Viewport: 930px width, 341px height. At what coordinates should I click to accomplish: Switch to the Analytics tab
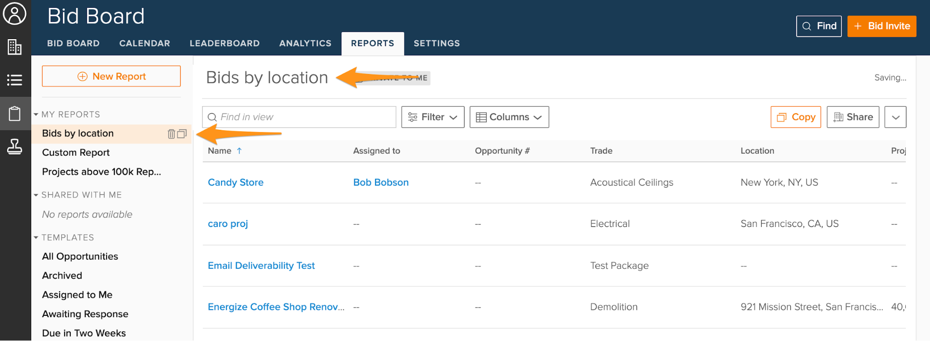(x=305, y=43)
